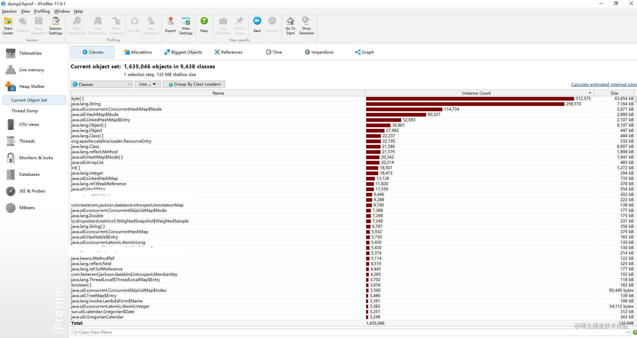Go Back in heap walker
Screen dimensions: 637x338
257,25
